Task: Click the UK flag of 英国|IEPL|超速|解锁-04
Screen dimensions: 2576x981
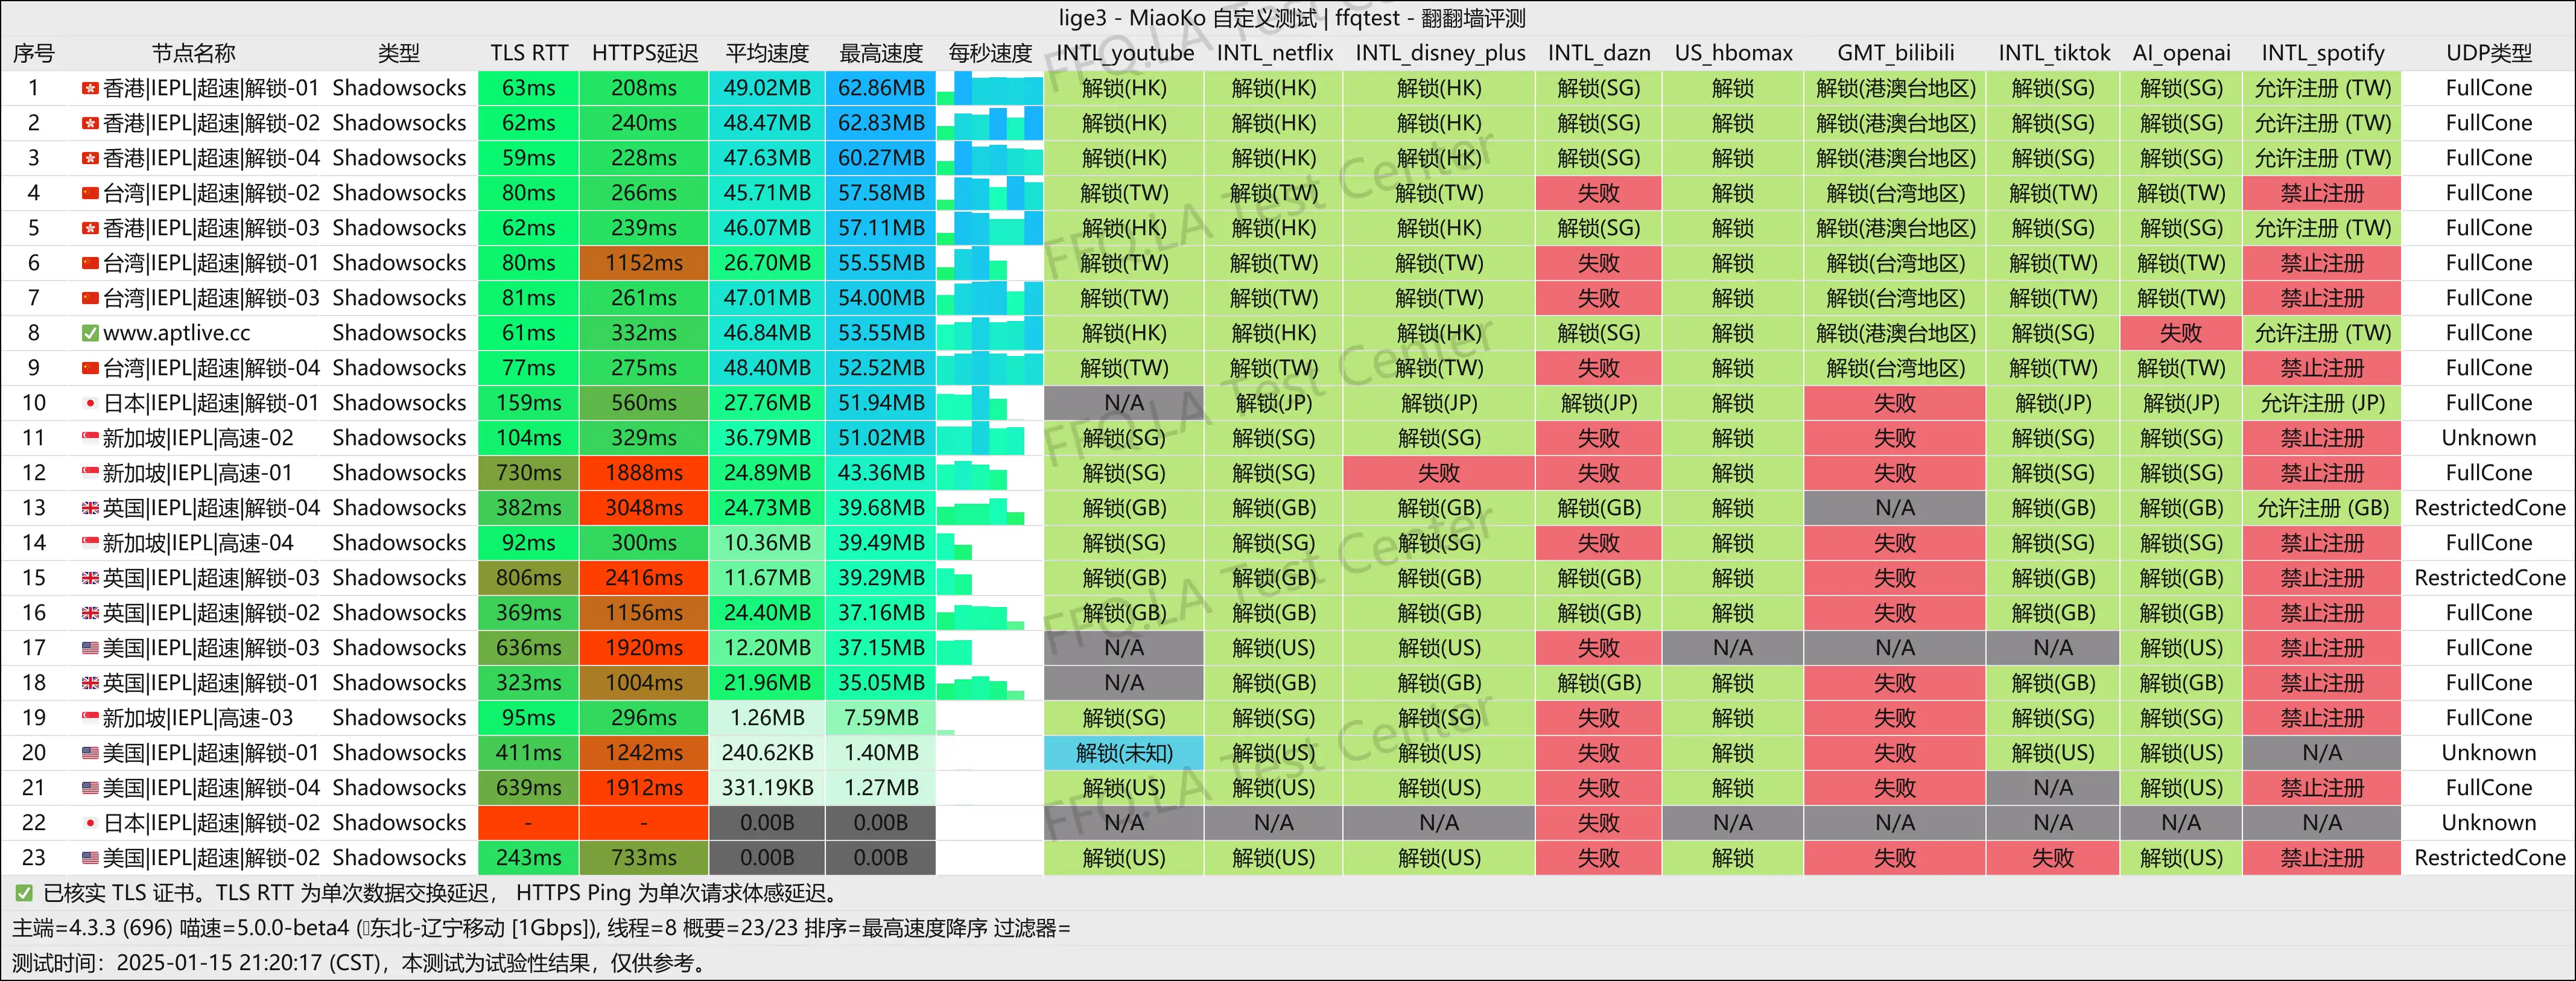Action: (90, 509)
